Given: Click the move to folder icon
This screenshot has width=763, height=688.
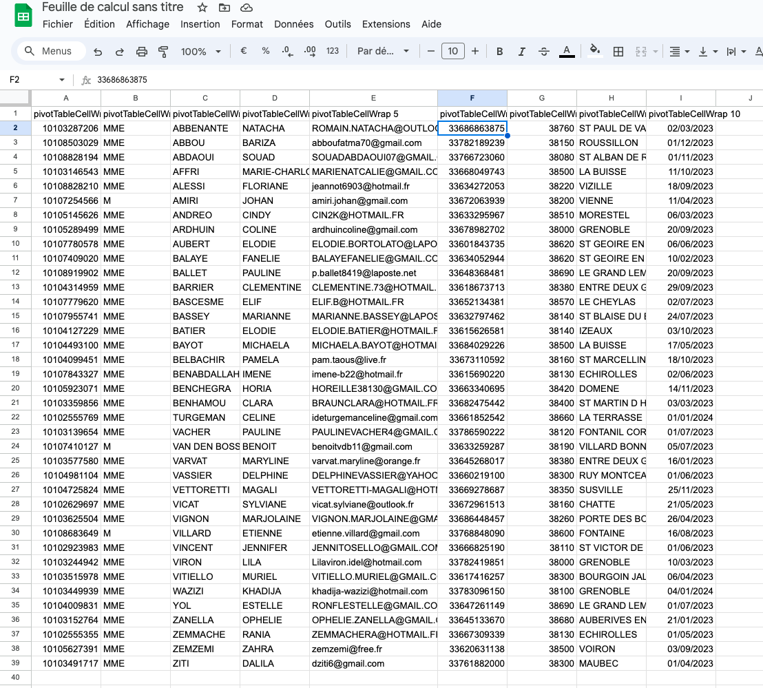Looking at the screenshot, I should coord(224,8).
